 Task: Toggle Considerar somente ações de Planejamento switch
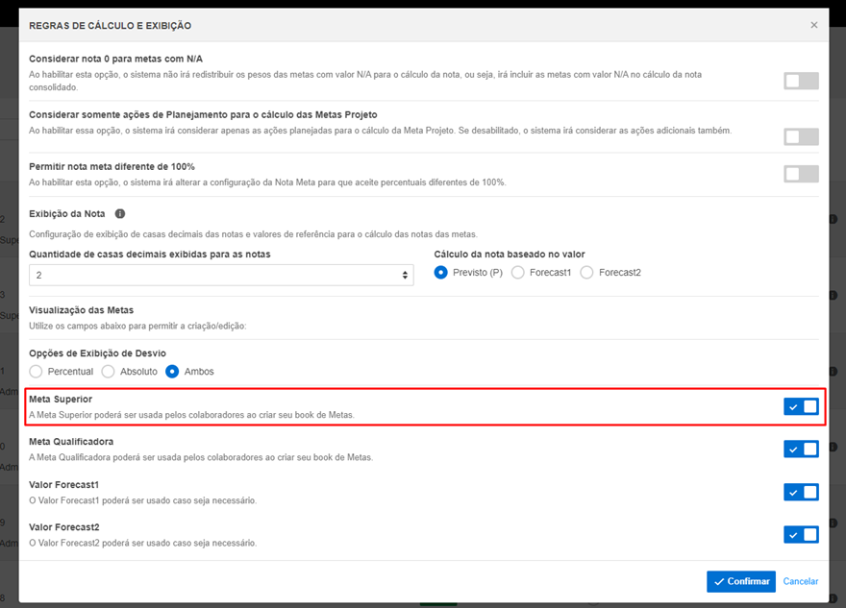tap(801, 136)
